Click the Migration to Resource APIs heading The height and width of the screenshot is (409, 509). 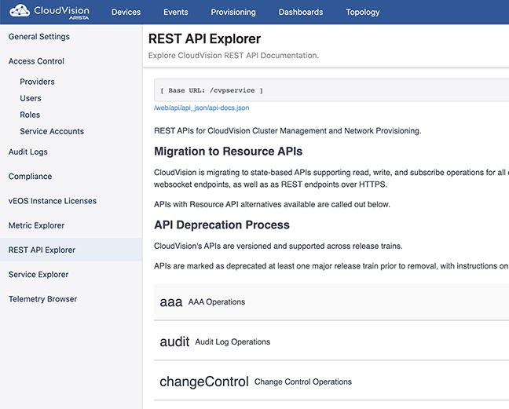click(x=229, y=152)
